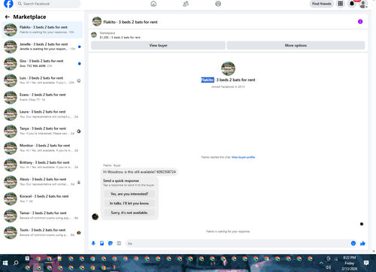Image resolution: width=376 pixels, height=272 pixels.
Task: Click the sticker picker icon
Action: 111,243
